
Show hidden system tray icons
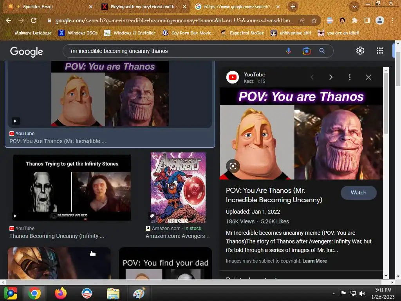334,294
